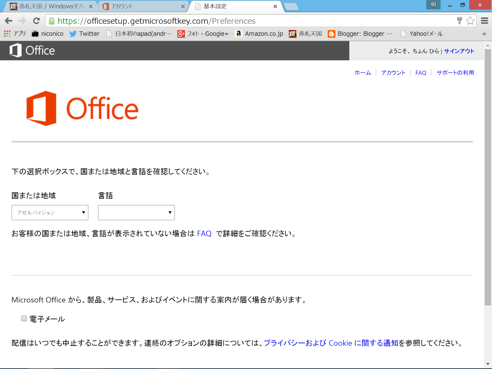Select the 基本設定 tab
This screenshot has width=492, height=369.
click(236, 6)
